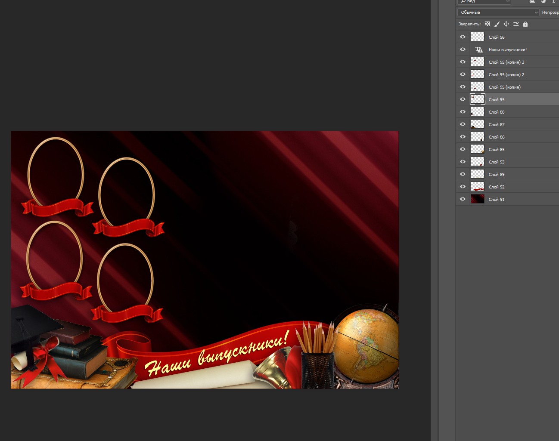559x441 pixels.
Task: Select the Слой 95 (копия) 2 layer
Action: pyautogui.click(x=506, y=75)
